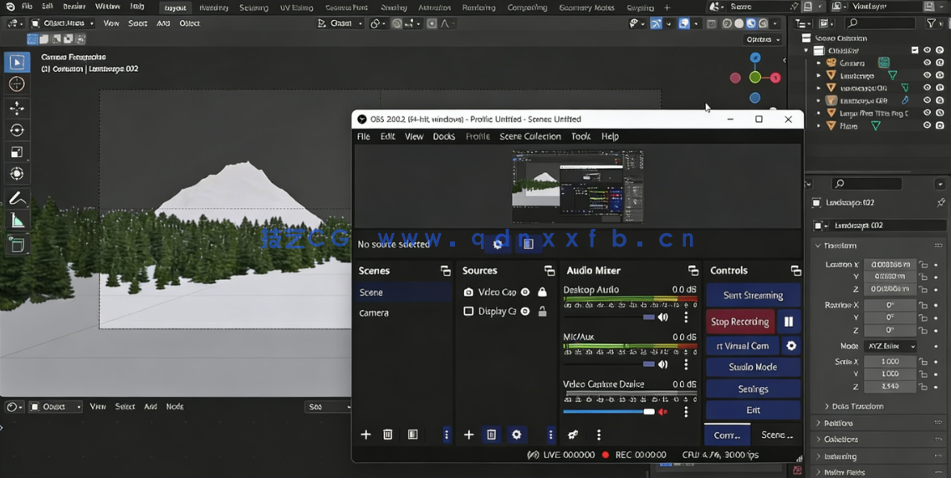
Task: Pop out the Audio Mixer dock
Action: point(693,271)
